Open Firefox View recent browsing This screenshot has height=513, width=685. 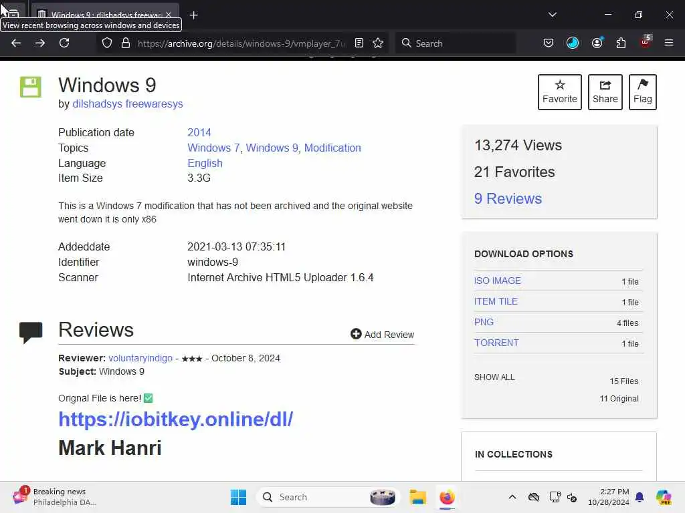tap(13, 14)
